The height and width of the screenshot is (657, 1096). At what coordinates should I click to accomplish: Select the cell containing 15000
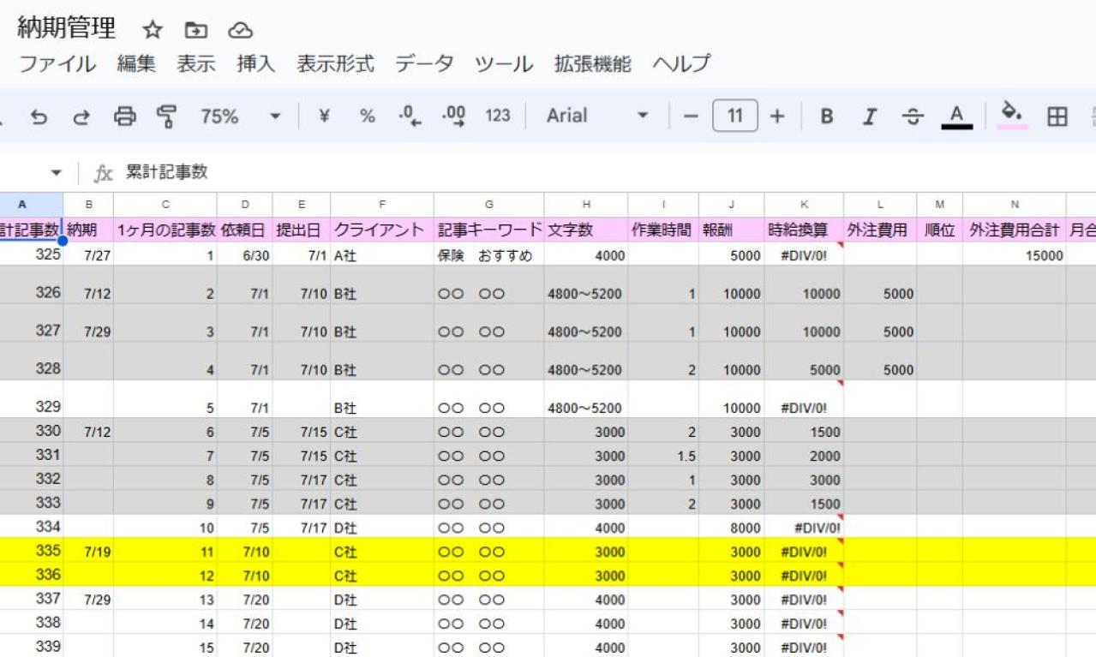[x=1015, y=254]
